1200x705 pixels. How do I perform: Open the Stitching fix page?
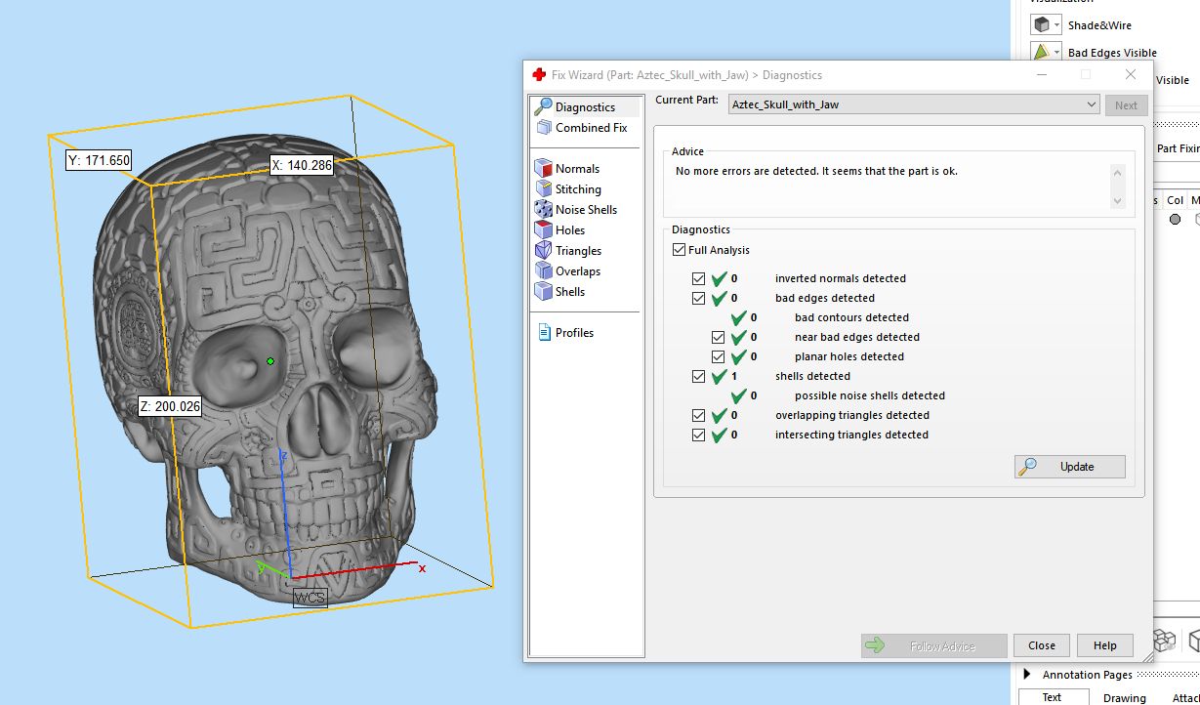[578, 189]
